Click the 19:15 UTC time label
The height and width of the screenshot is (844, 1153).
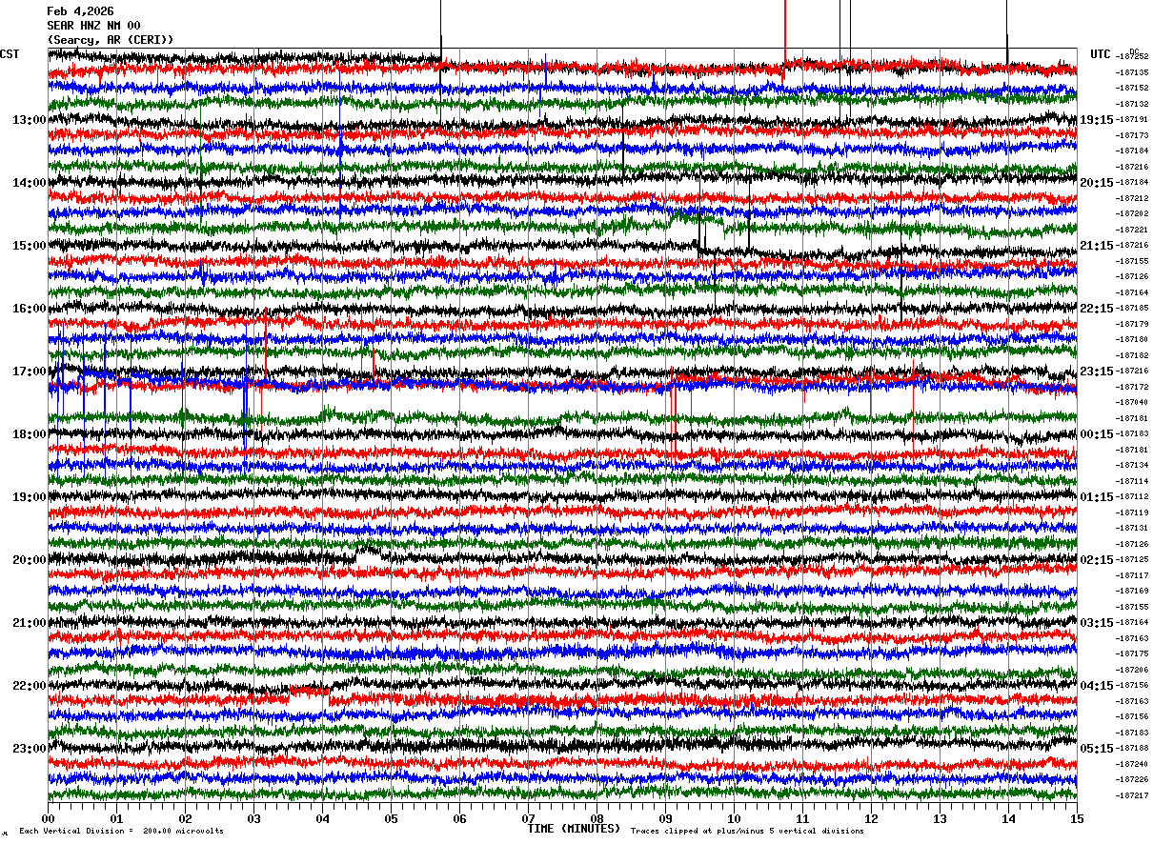1096,120
